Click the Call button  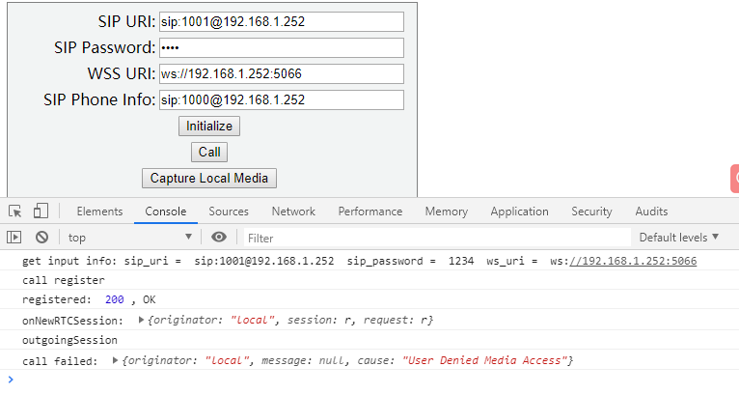[209, 152]
